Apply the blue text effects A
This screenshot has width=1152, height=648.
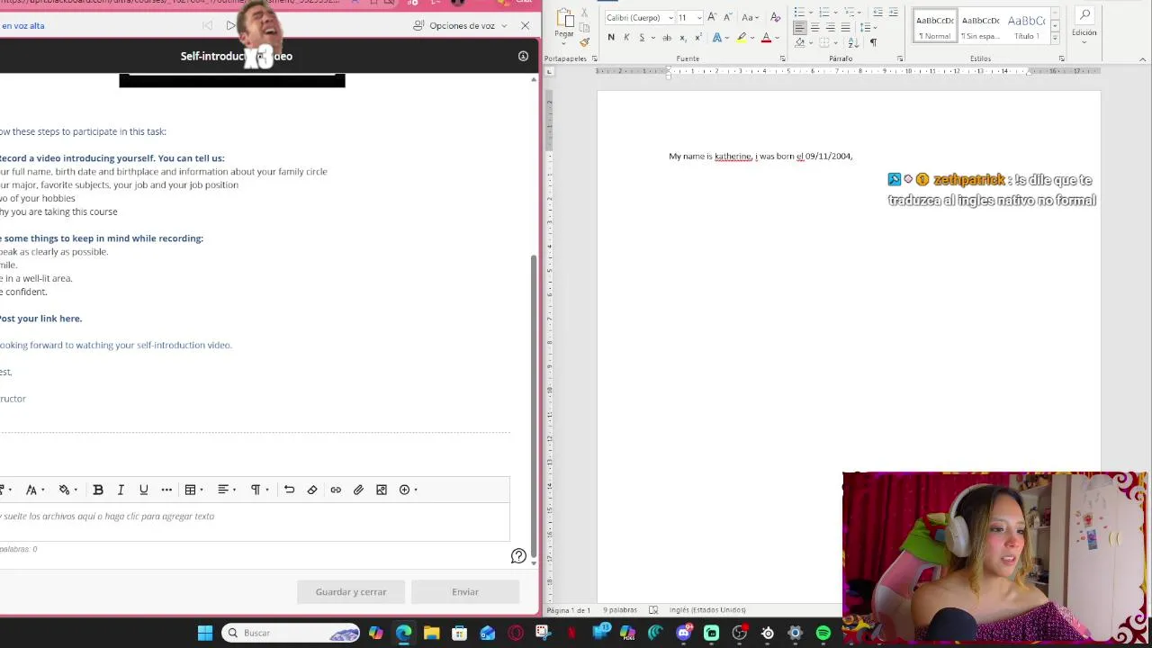click(x=717, y=38)
